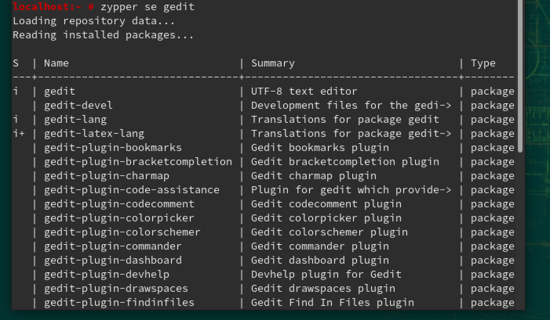Viewport: 550px width, 320px height.
Task: Click summary 'Plugin for gedit which provide->'
Action: (351, 190)
